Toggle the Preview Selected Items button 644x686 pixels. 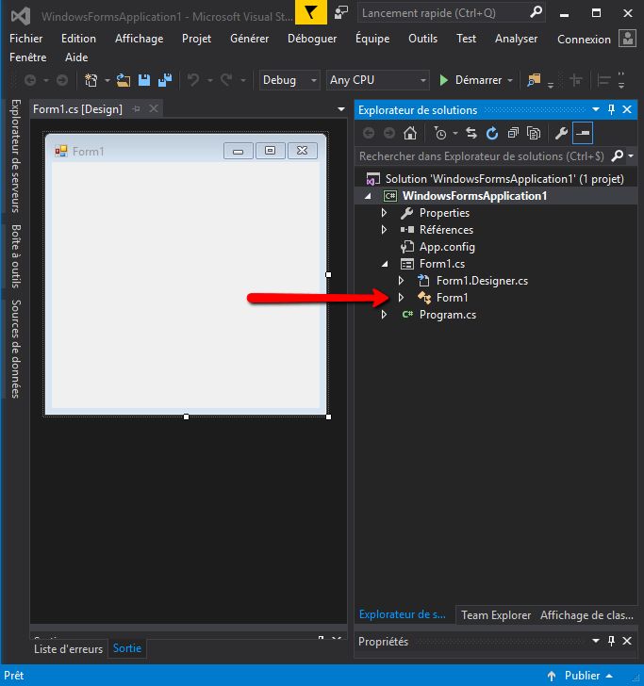pos(583,133)
